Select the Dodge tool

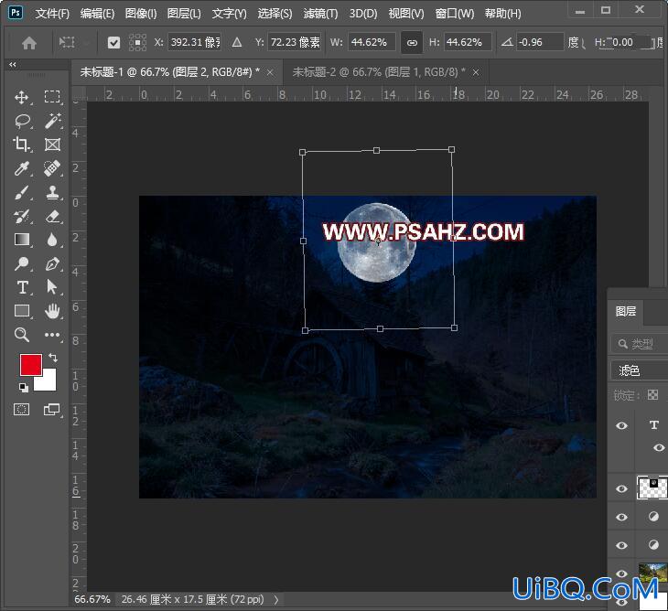tap(21, 264)
